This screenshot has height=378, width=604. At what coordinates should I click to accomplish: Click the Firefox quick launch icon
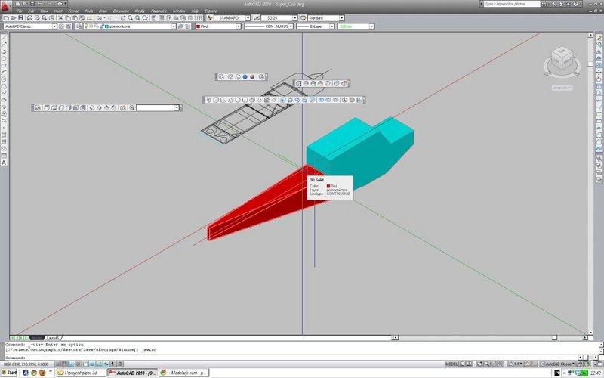coord(42,373)
